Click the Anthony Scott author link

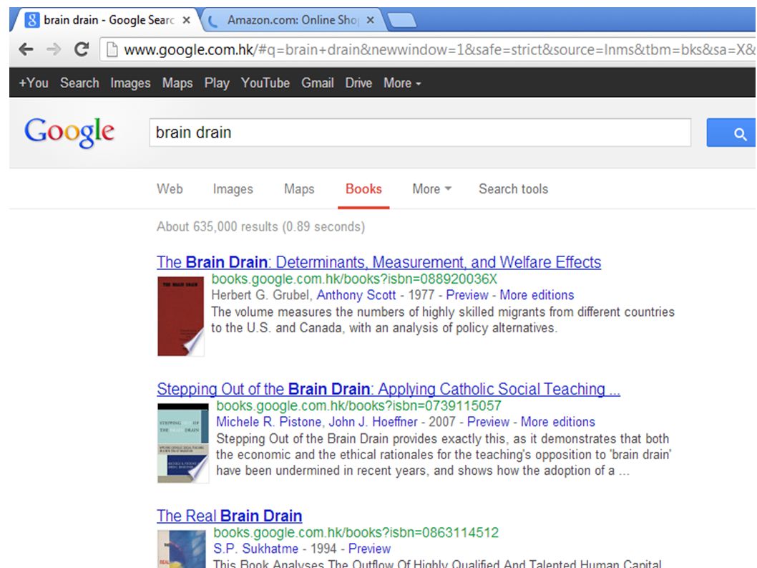point(356,295)
